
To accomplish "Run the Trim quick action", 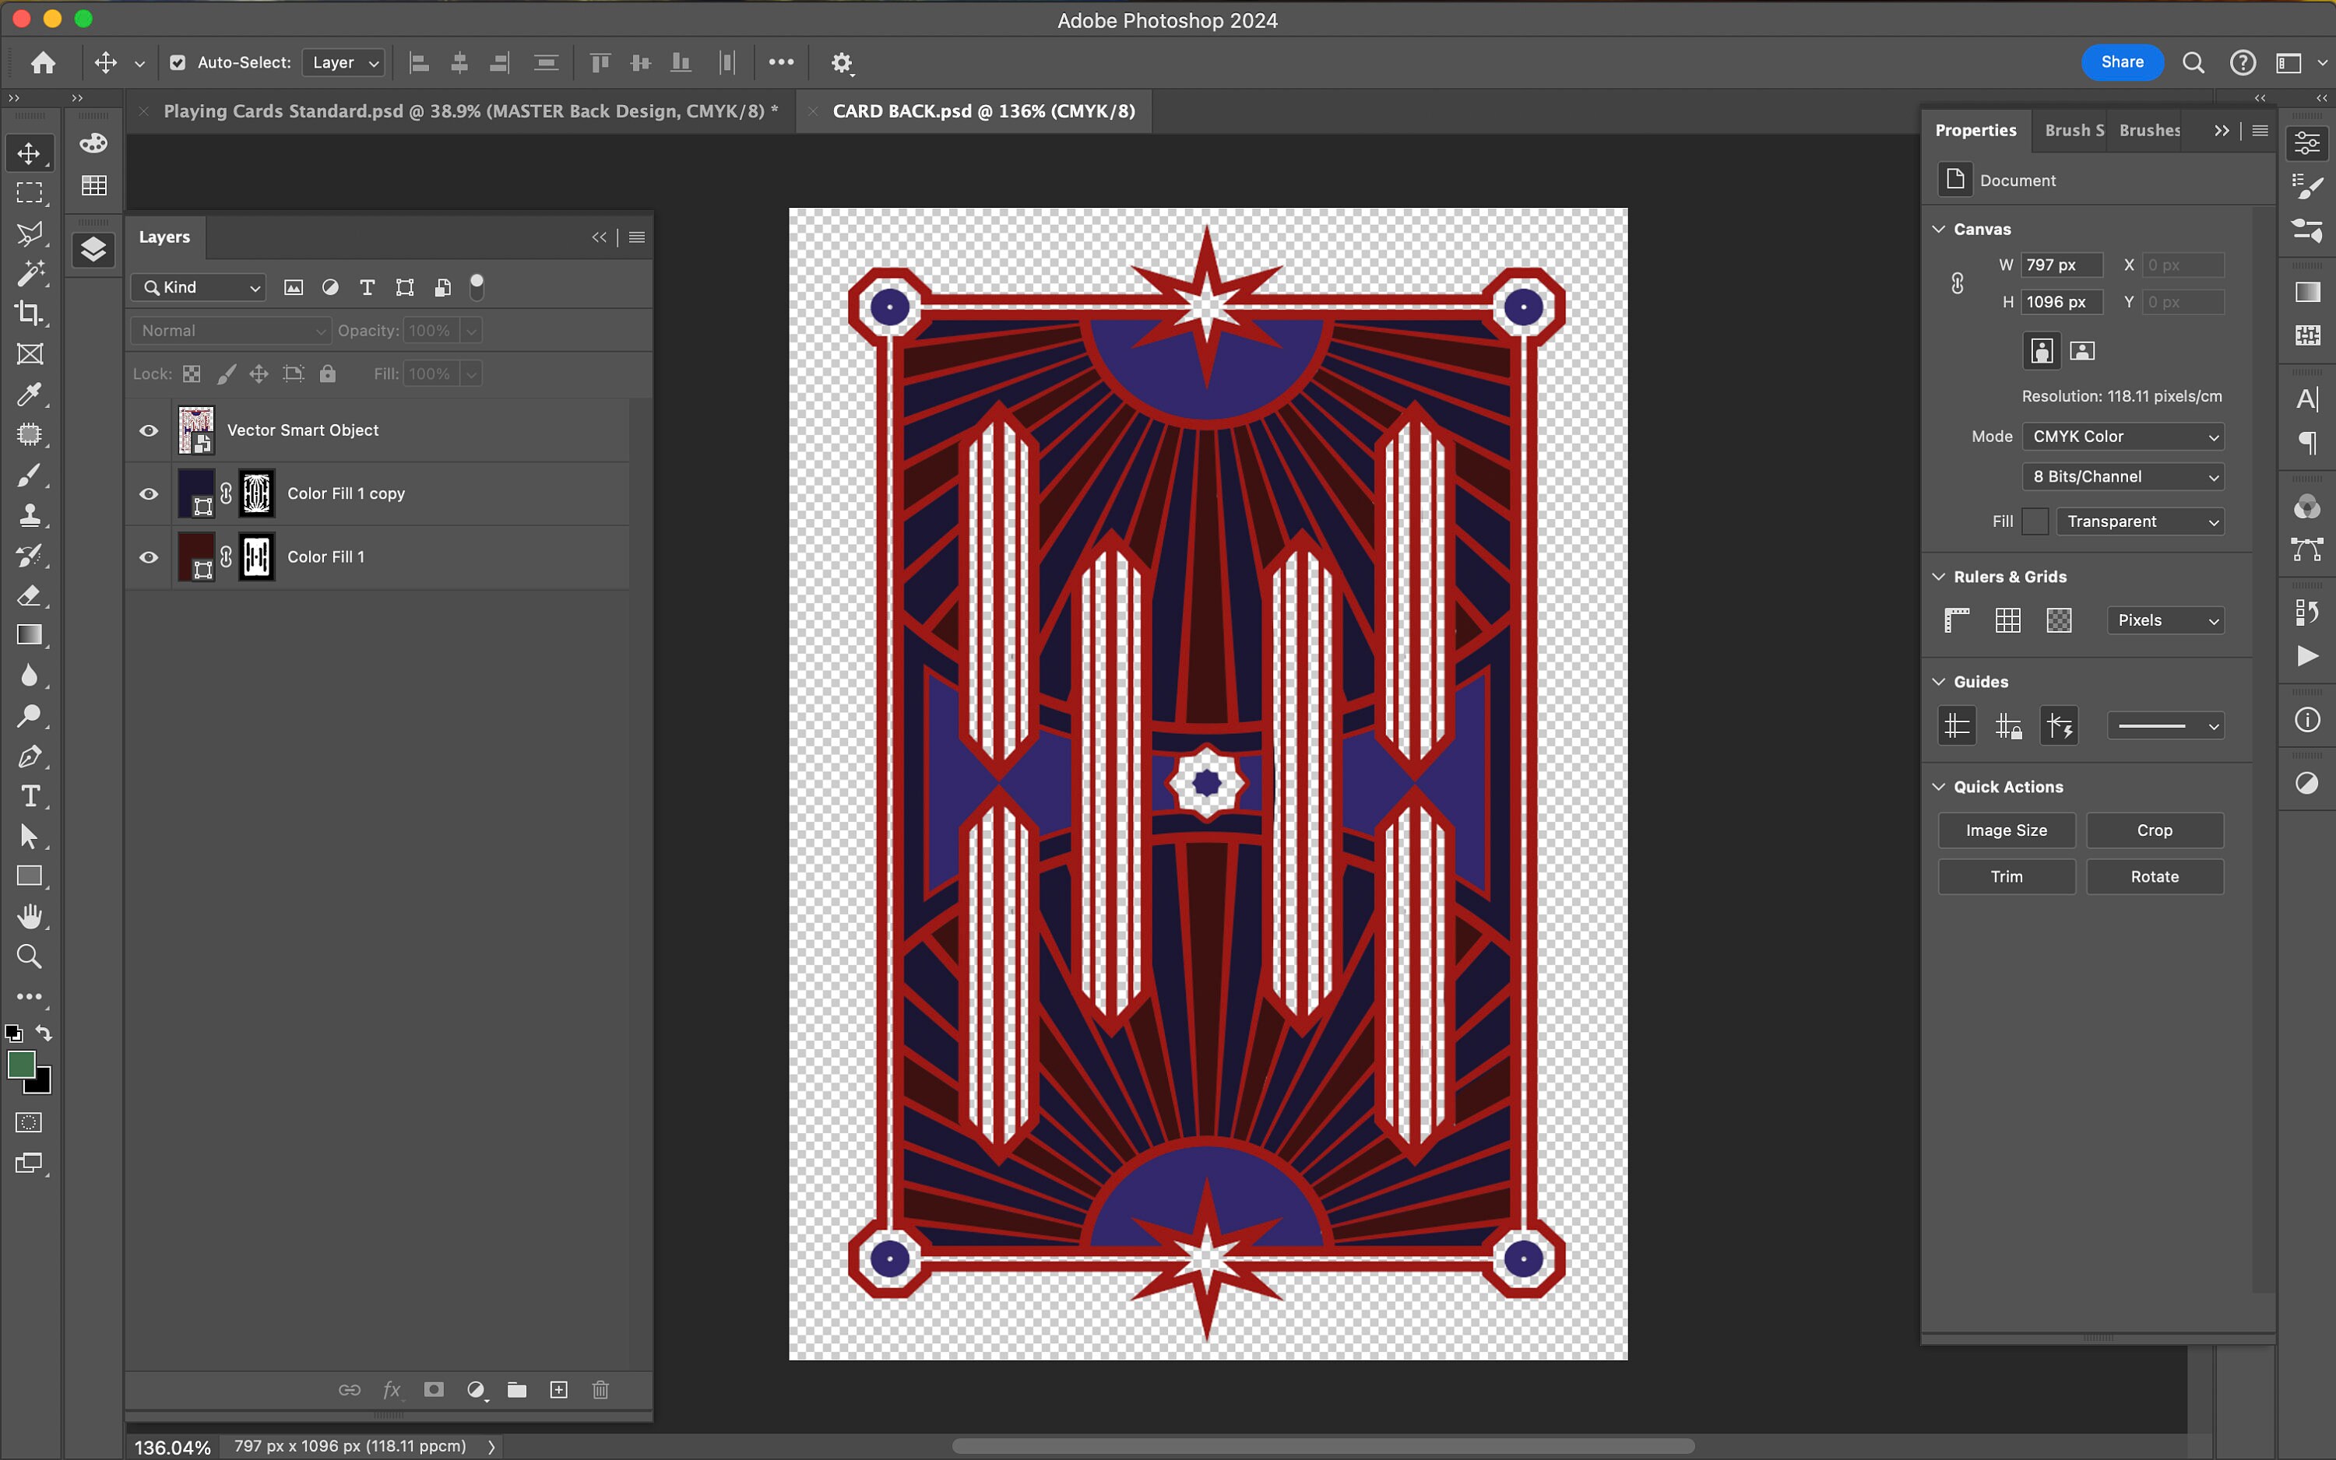I will (2007, 876).
